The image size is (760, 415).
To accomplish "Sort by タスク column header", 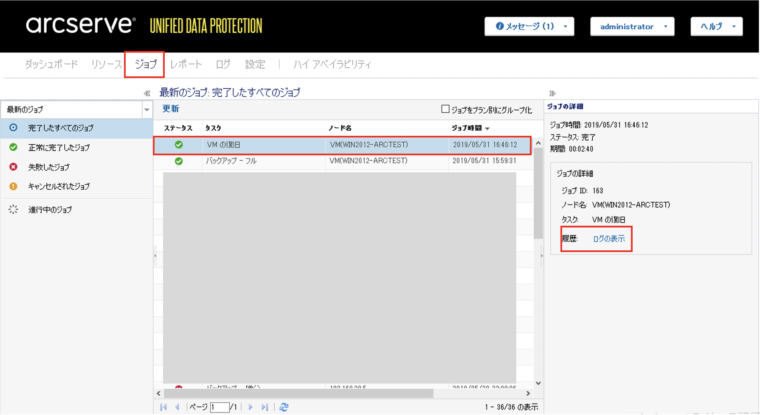I will click(213, 128).
